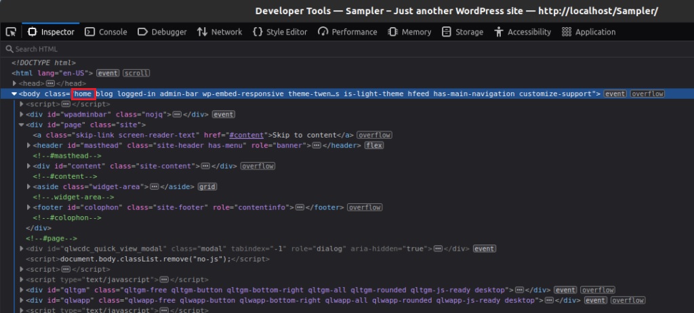Image resolution: width=694 pixels, height=313 pixels.
Task: Open the Storage tab
Action: 462,32
